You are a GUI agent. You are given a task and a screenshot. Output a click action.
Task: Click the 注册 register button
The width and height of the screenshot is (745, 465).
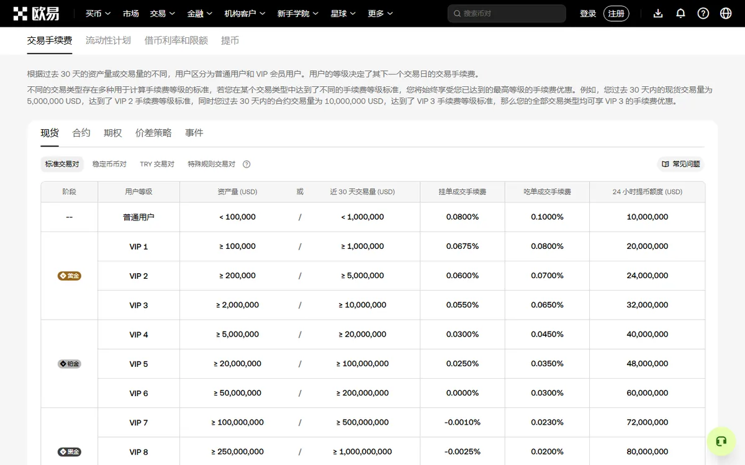(x=616, y=13)
